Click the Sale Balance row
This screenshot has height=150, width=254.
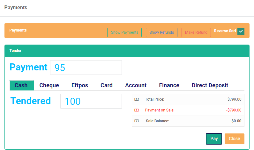(x=188, y=121)
